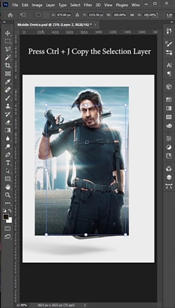Image resolution: width=175 pixels, height=308 pixels.
Task: Select the Brush tool
Action: pos(8,98)
